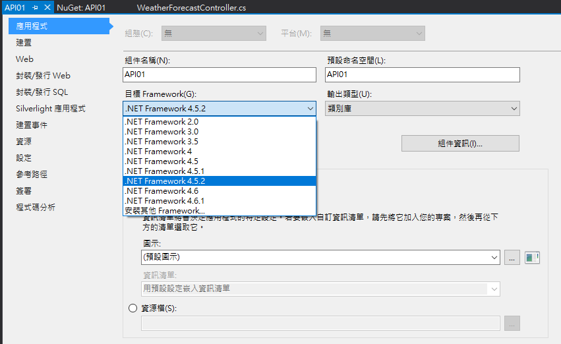Click the 資源檔 path text field
The image size is (561, 344).
coord(320,324)
